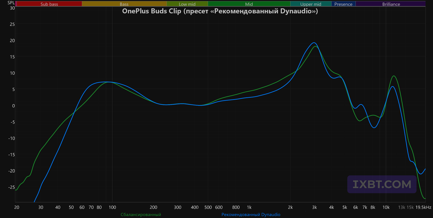Click the 25 value on the SPL axis

click(x=12, y=24)
